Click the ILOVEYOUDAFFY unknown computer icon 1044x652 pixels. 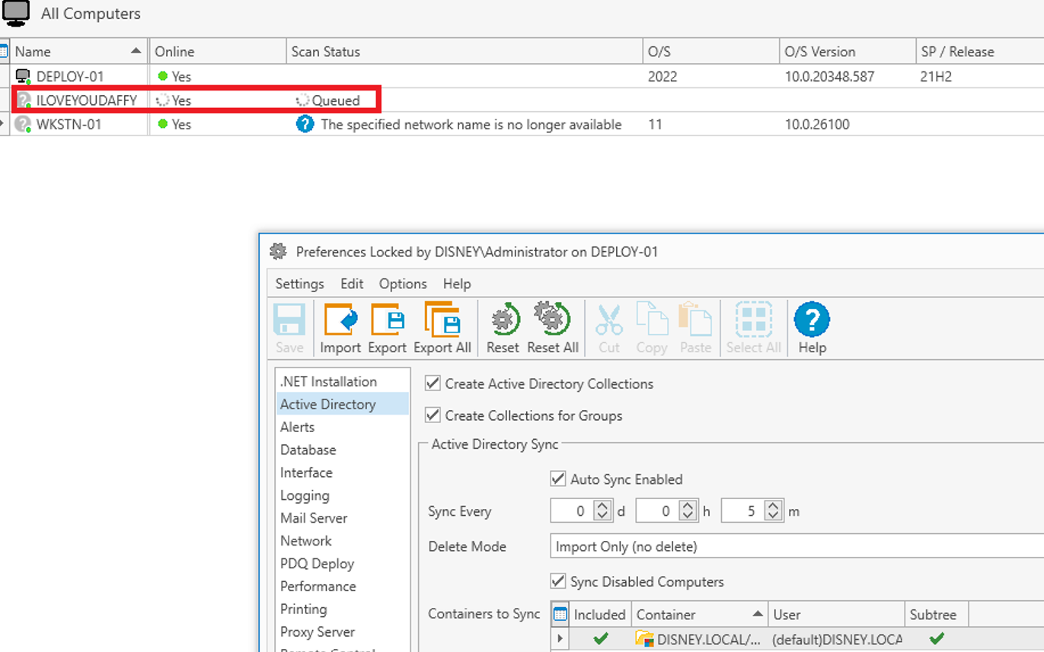[24, 100]
